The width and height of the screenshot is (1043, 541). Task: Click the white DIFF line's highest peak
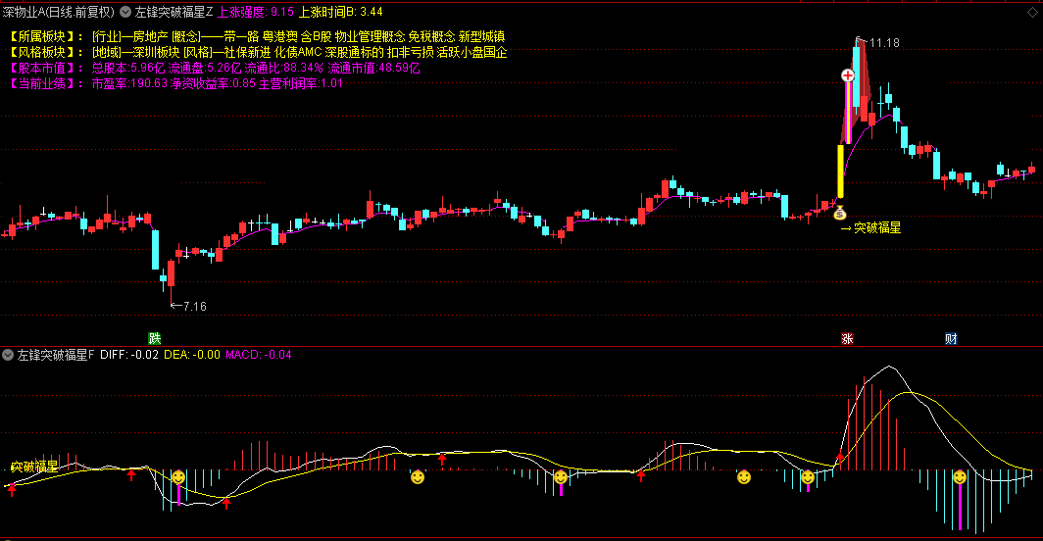(x=889, y=367)
